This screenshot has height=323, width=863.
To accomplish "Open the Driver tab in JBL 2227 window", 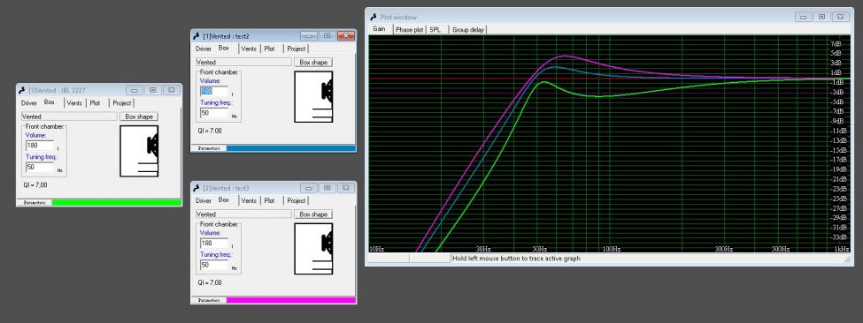I will [29, 102].
